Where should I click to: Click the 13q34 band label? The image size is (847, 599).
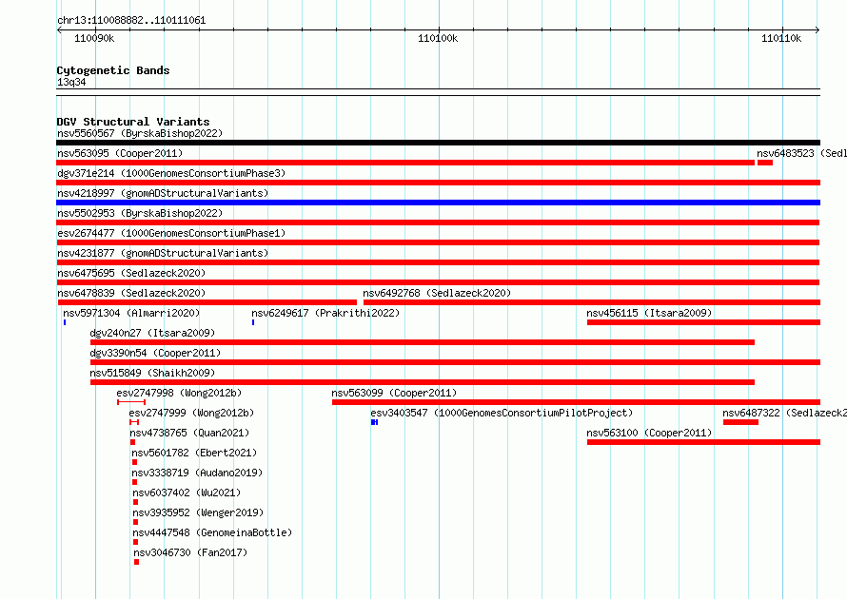[71, 82]
